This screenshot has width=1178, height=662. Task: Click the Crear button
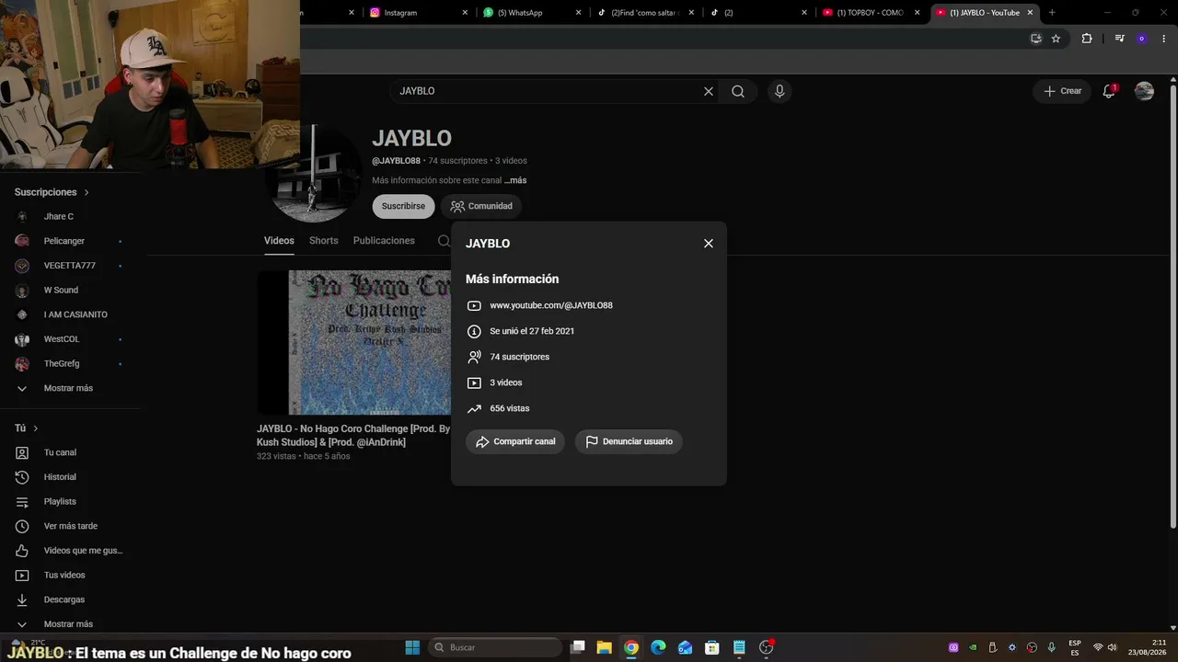click(x=1062, y=91)
